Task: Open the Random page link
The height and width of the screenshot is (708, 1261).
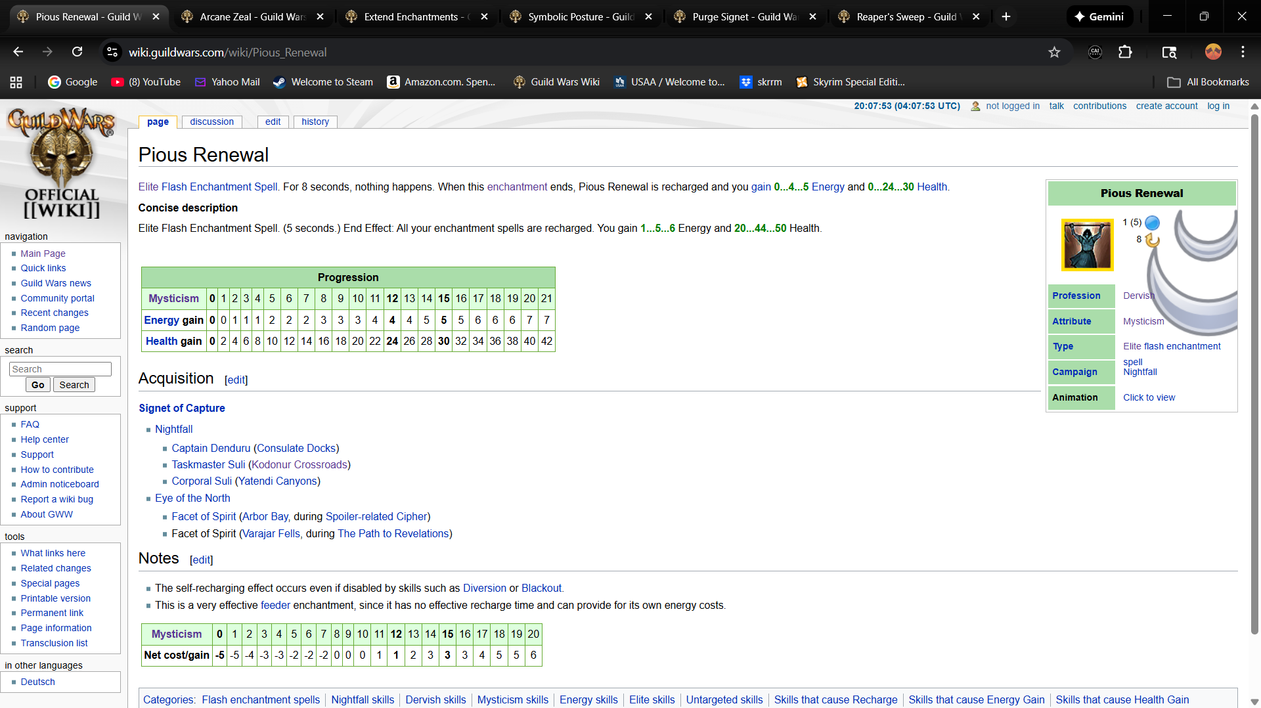Action: (50, 328)
